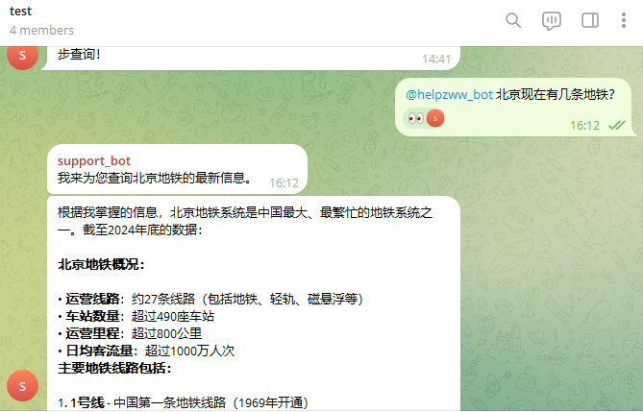Image resolution: width=643 pixels, height=412 pixels.
Task: Click the 16:12 timestamp on outgoing message
Action: tap(584, 125)
